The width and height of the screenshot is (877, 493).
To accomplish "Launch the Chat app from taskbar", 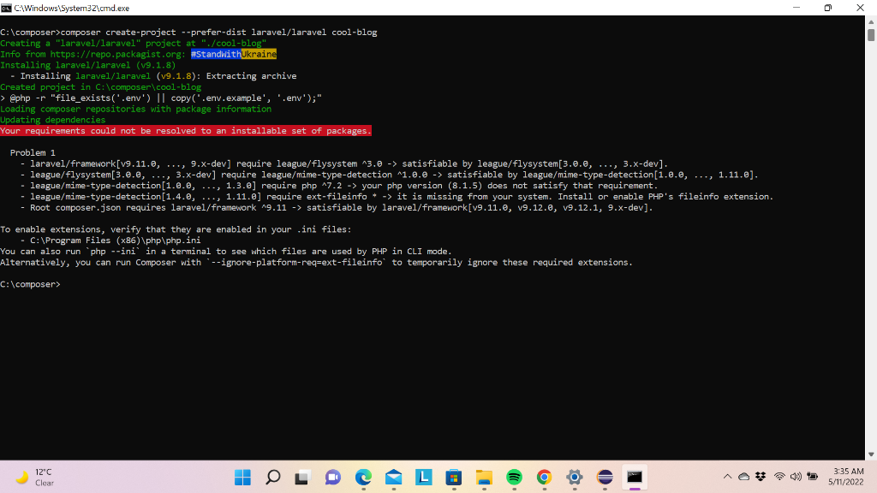I will coord(333,478).
